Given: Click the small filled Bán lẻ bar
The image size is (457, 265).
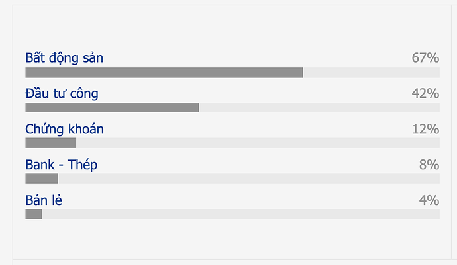Looking at the screenshot, I should pyautogui.click(x=34, y=214).
